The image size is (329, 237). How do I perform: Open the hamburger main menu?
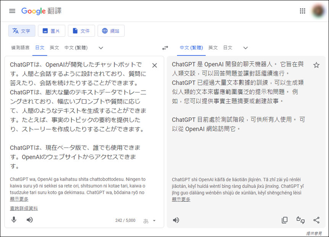12,11
